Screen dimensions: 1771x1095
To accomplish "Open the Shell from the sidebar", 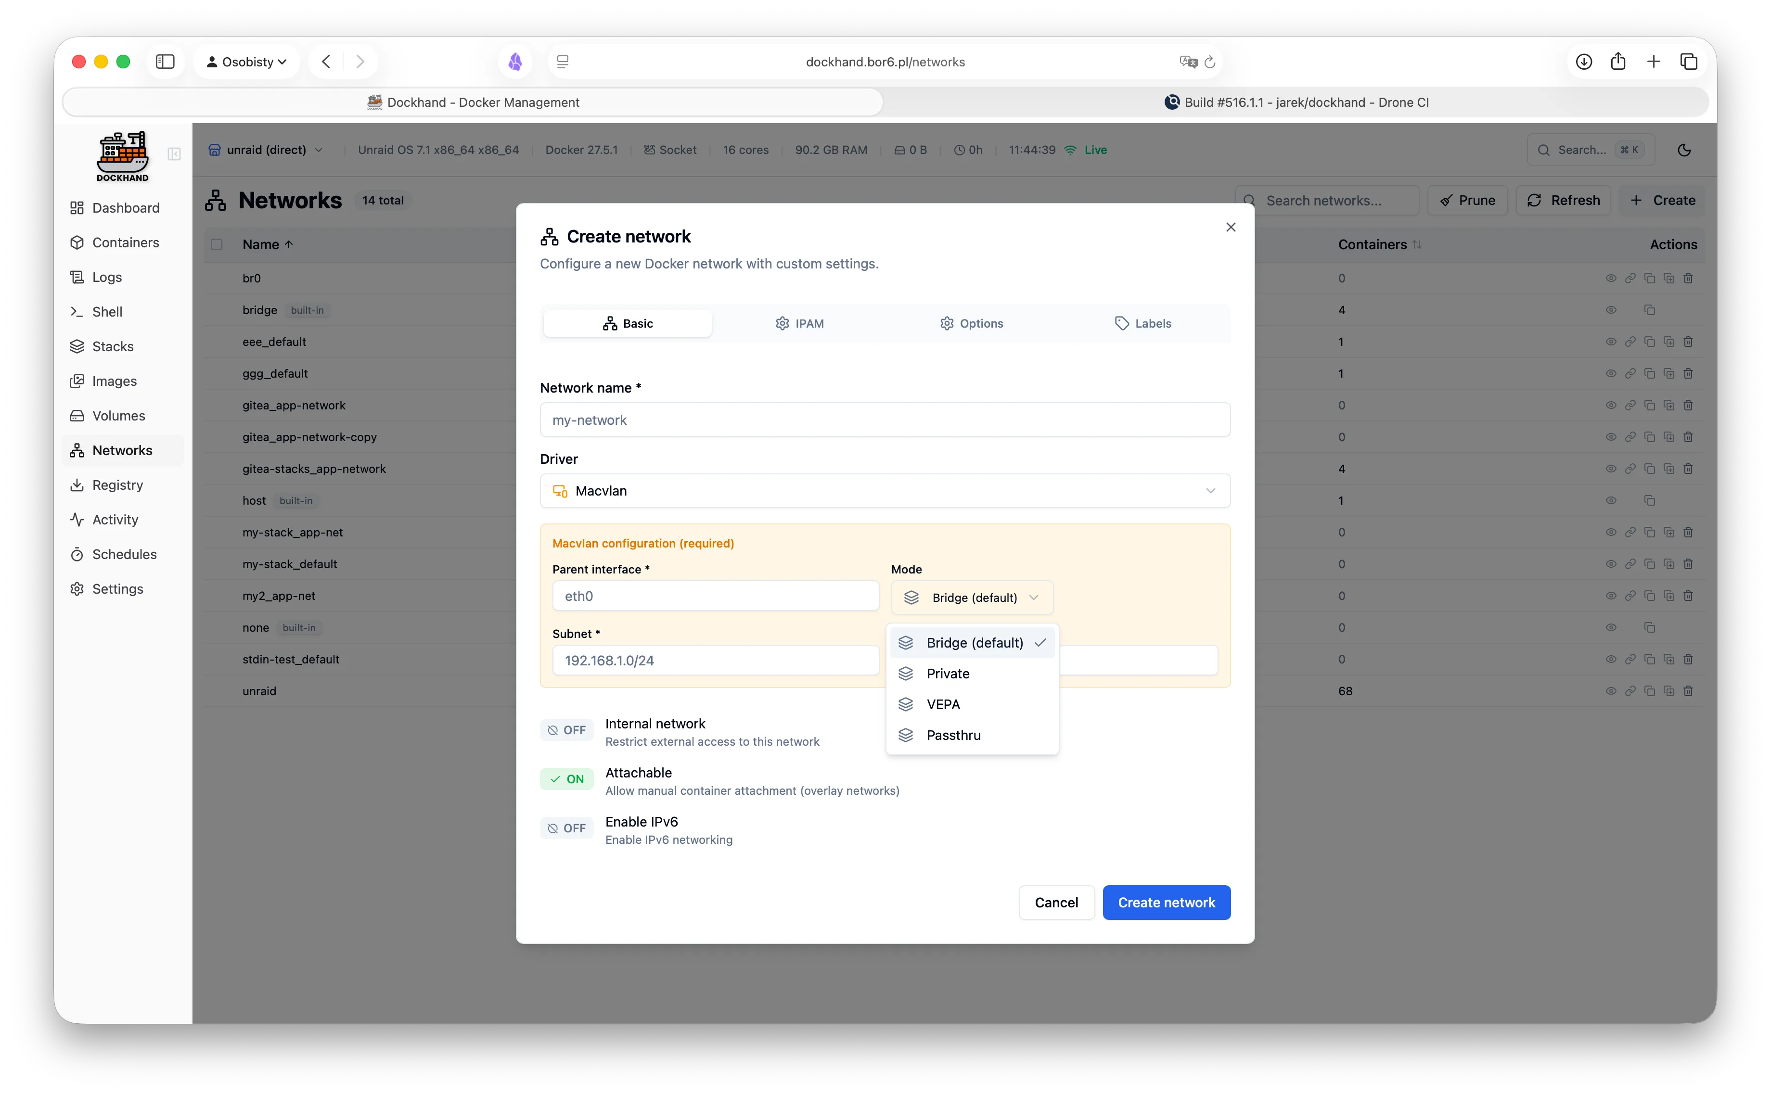I will [106, 311].
